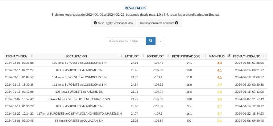Image resolution: width=273 pixels, height=126 pixels.
Task: Click UTC time '2024-02-07 21:57:49'
Action: pos(250,99)
